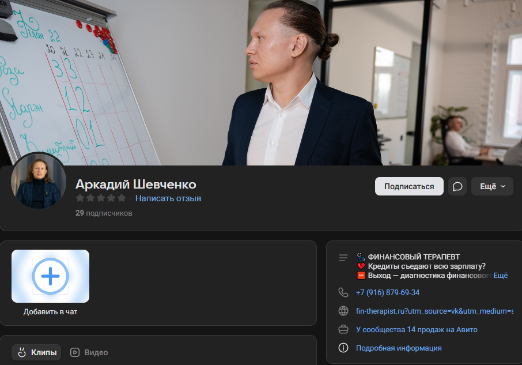Call the number +7 (916) 879-69-34

[x=388, y=292]
